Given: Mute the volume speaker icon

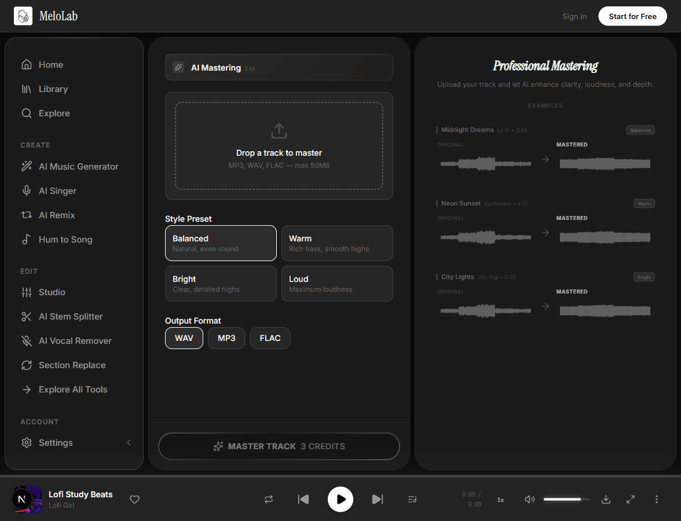Looking at the screenshot, I should [529, 499].
